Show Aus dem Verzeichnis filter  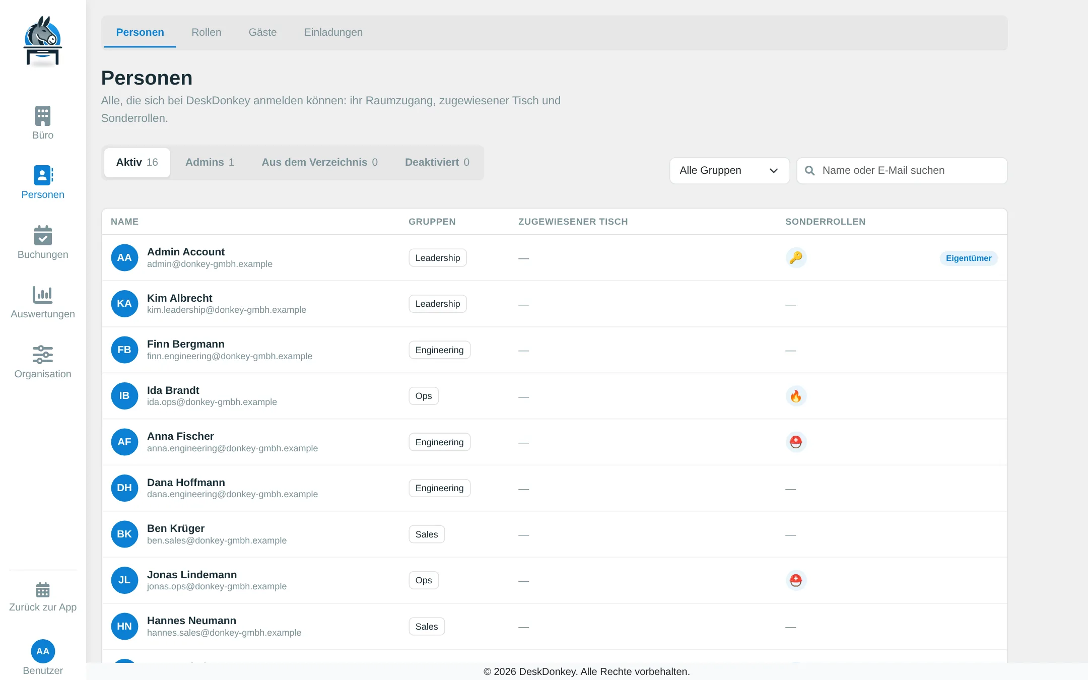319,162
